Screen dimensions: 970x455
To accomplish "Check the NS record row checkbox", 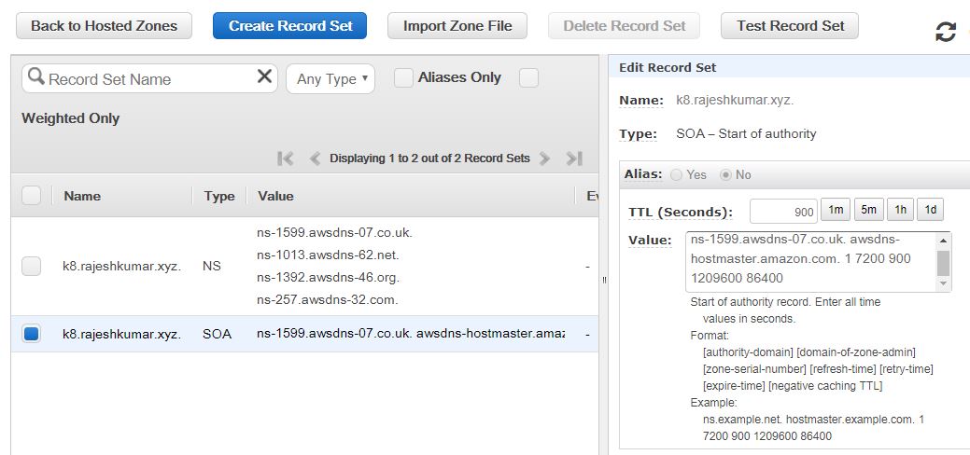I will (32, 266).
